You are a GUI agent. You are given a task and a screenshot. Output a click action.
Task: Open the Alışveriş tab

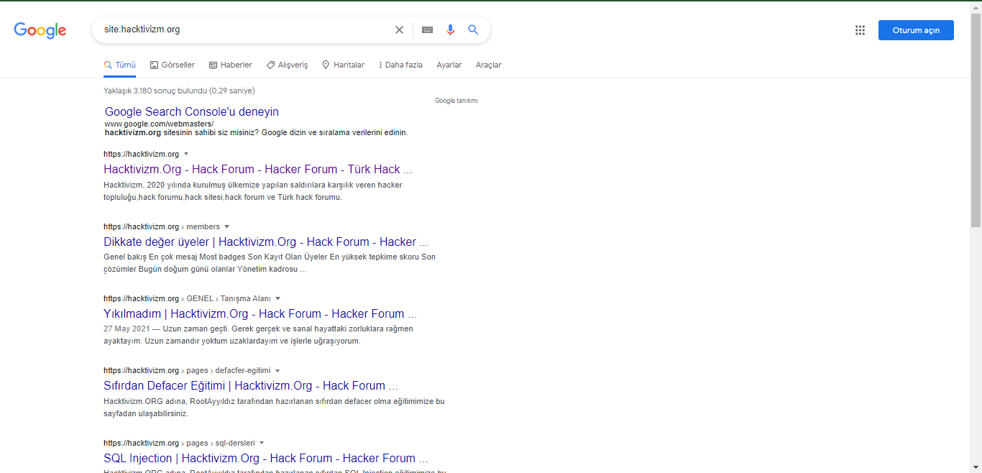(x=287, y=65)
